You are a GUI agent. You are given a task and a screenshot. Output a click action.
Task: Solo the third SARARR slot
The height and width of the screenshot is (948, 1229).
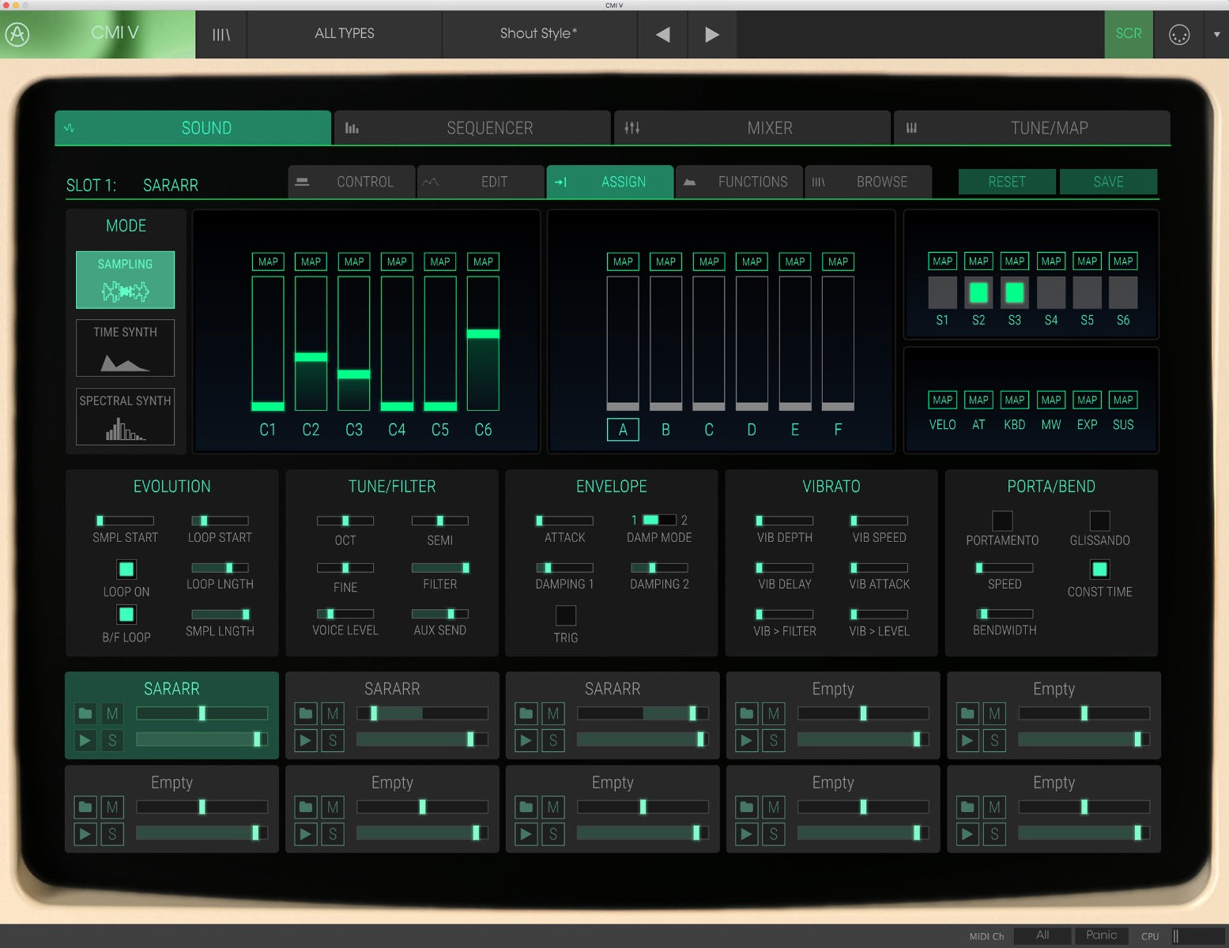(x=553, y=740)
